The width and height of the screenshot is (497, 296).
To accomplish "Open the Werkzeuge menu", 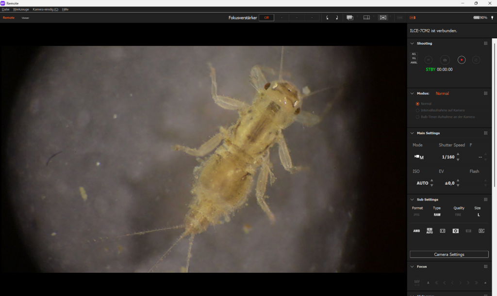I will [x=21, y=9].
